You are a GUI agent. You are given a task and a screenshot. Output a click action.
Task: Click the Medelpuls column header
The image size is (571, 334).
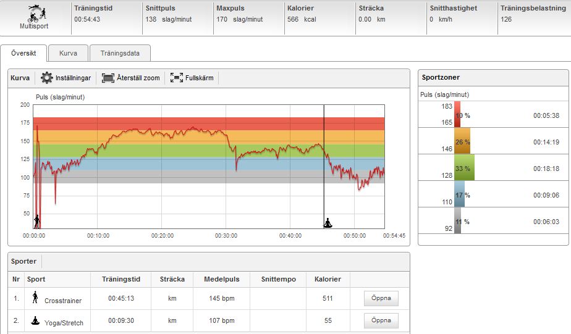219,279
